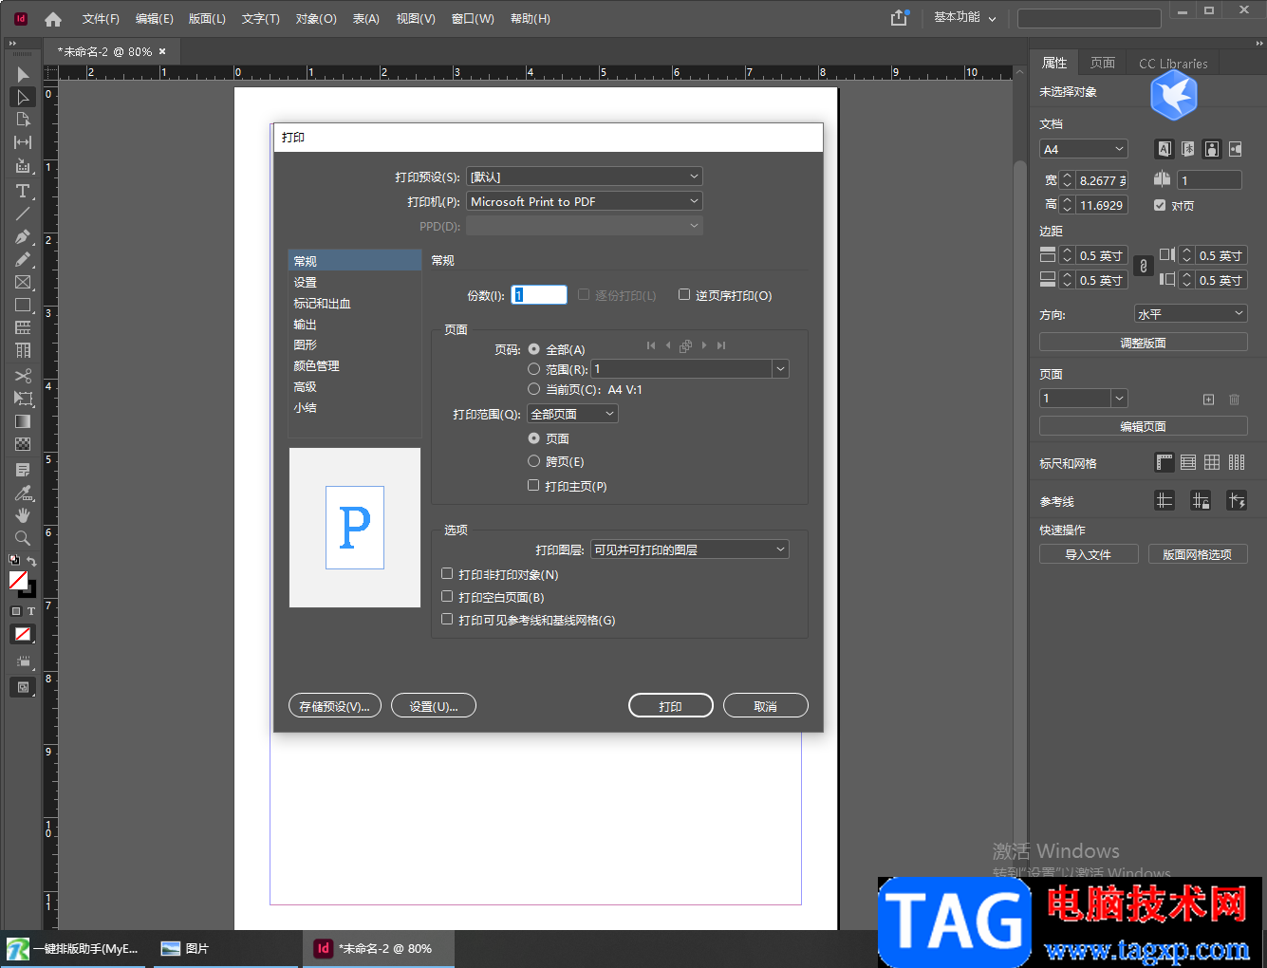Image resolution: width=1267 pixels, height=968 pixels.
Task: Select the Range radio button
Action: coord(534,369)
